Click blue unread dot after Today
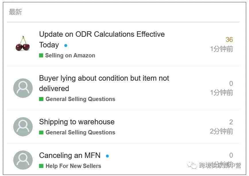This screenshot has width=249, height=176. (66, 46)
